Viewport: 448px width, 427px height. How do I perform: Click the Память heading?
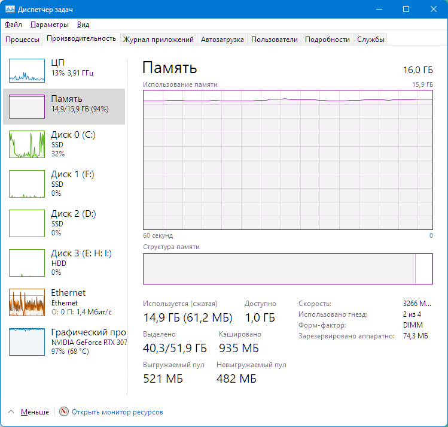170,68
